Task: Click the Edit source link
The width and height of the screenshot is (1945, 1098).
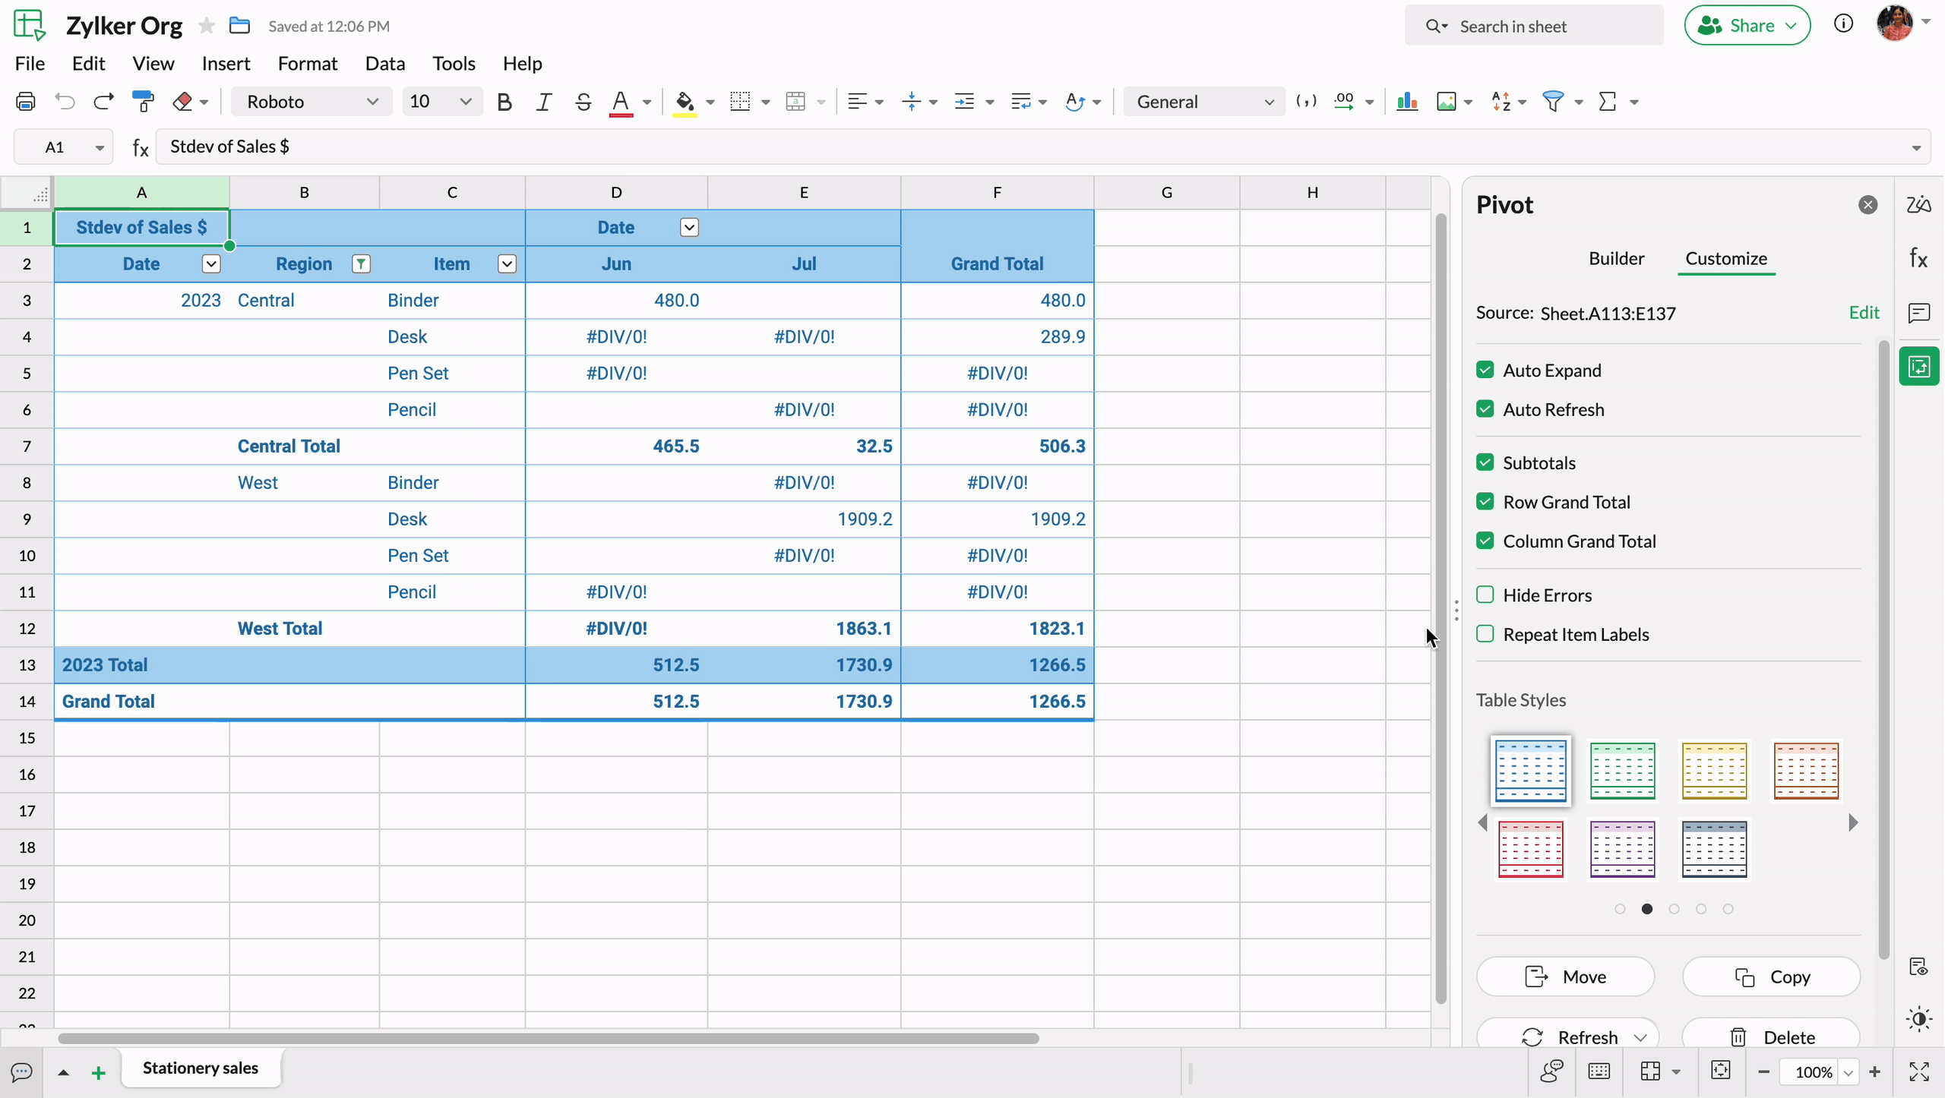Action: click(1864, 313)
